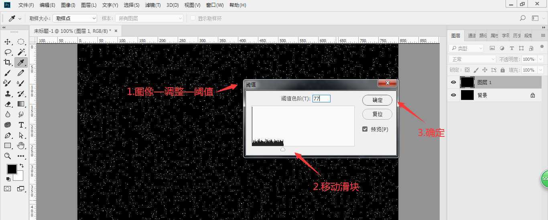The height and width of the screenshot is (220, 548).
Task: Open the Layers panel menu icon
Action: coord(543,36)
